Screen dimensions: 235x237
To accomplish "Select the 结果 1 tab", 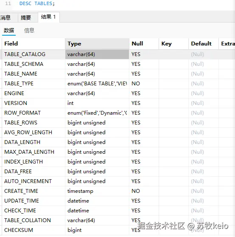I will coord(48,17).
